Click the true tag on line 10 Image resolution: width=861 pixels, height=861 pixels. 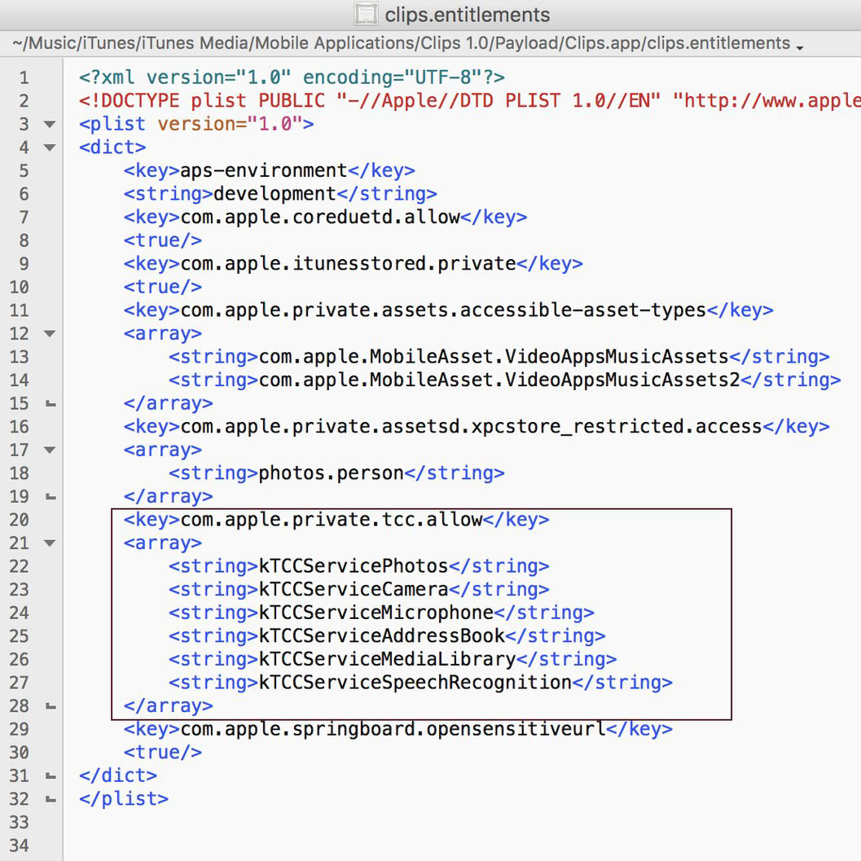point(163,288)
